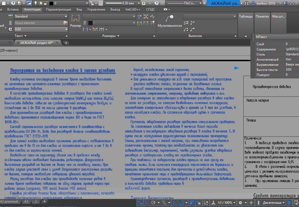Click the Мультивыноска multileader tool
The width and height of the screenshot is (299, 207).
[170, 21]
